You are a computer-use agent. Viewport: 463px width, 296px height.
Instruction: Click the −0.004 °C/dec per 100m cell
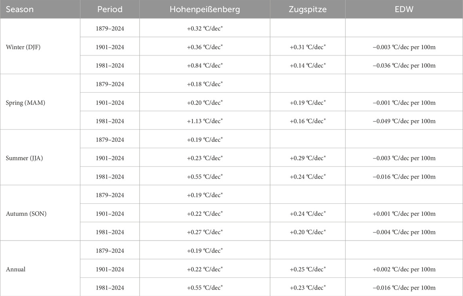tap(404, 232)
